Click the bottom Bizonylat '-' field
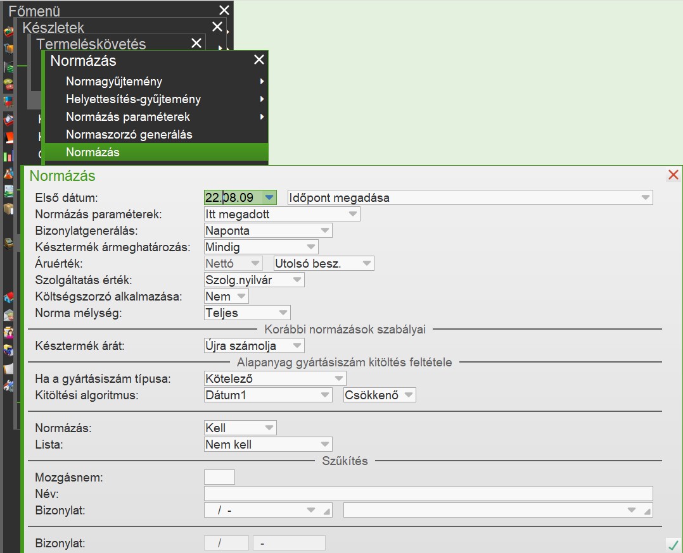This screenshot has height=553, width=683. pyautogui.click(x=289, y=544)
